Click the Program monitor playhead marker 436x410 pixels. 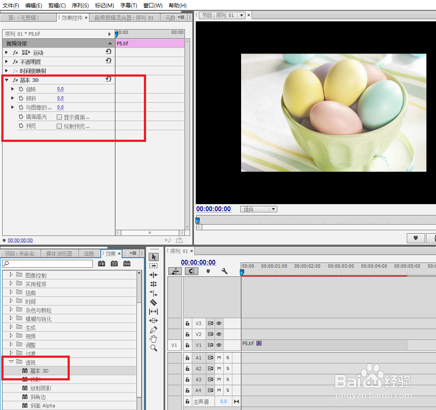(198, 221)
